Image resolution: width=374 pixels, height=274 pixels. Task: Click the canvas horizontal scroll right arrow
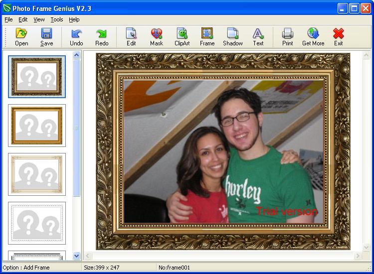point(358,256)
